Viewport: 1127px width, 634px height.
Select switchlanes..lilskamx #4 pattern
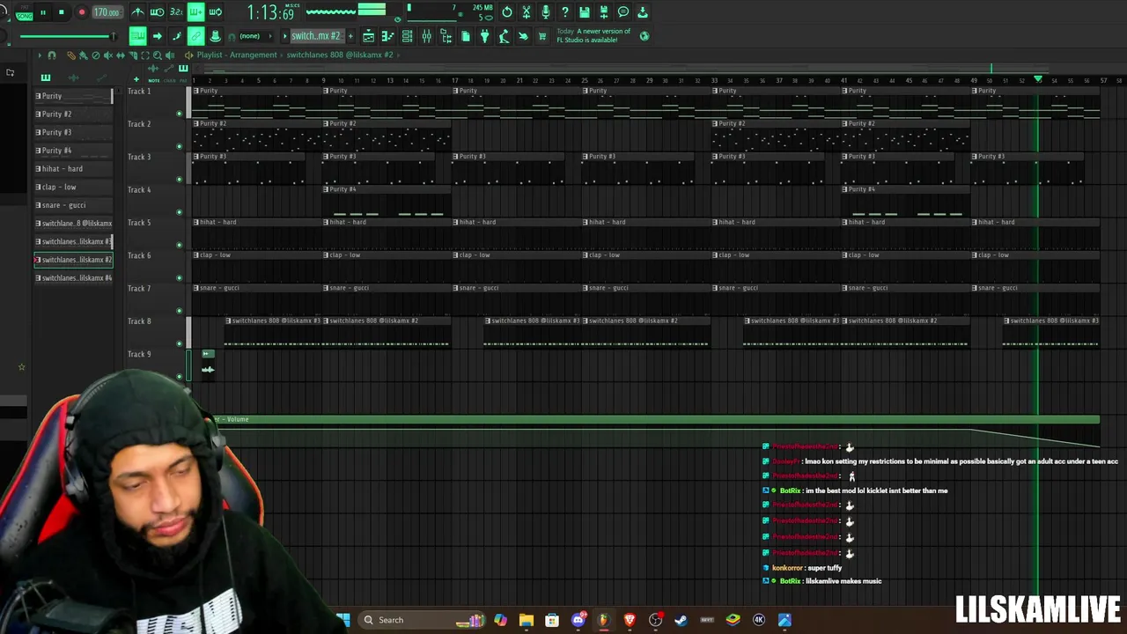[x=74, y=278]
